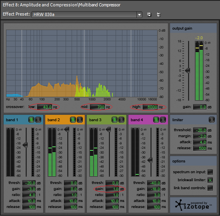Bypass band 3 with the B button

pos(121,120)
